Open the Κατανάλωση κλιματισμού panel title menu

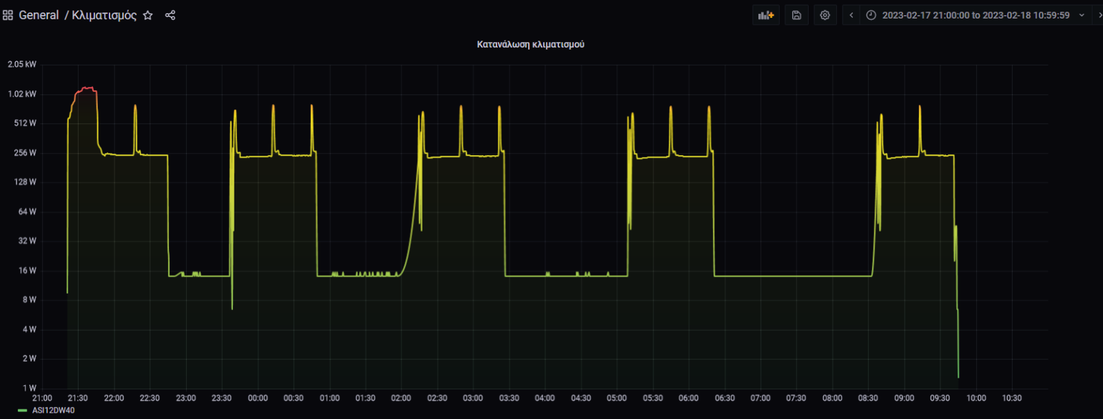pyautogui.click(x=531, y=44)
